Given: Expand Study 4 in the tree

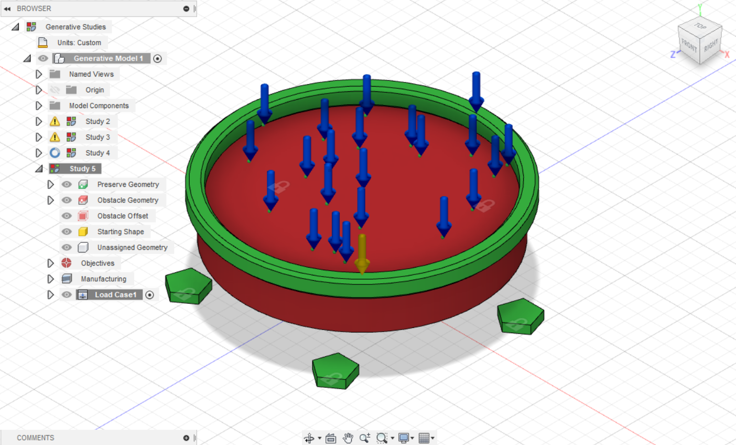Looking at the screenshot, I should (39, 153).
